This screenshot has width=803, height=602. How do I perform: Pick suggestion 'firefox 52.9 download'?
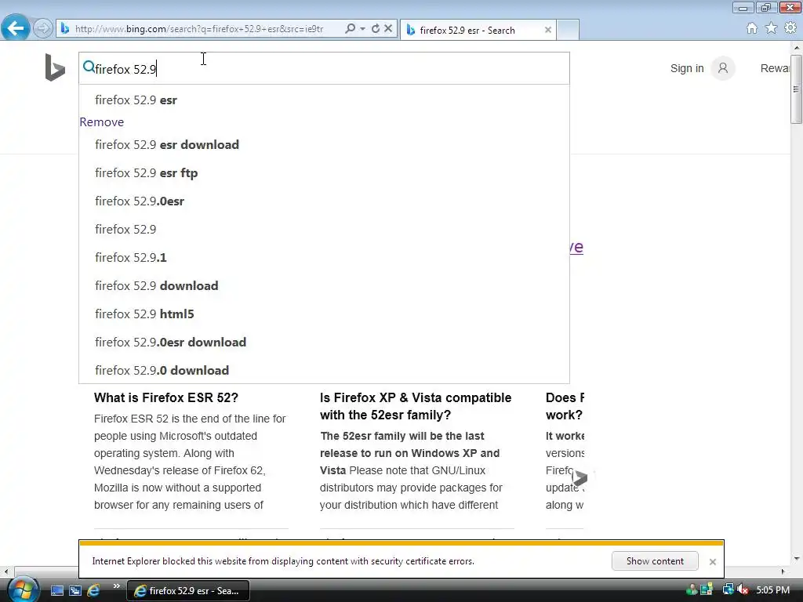pos(324,285)
